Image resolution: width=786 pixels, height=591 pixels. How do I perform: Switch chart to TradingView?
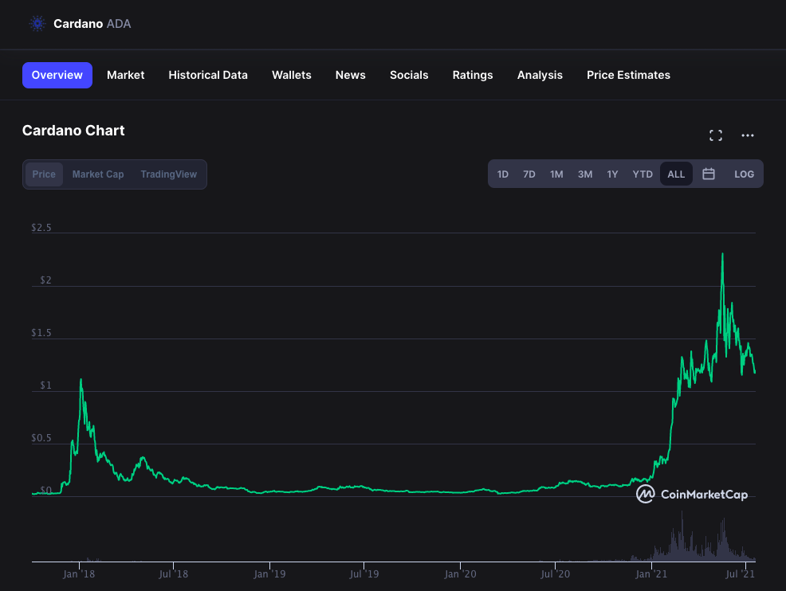tap(168, 174)
